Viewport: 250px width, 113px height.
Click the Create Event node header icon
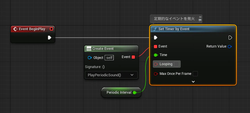pos(89,49)
